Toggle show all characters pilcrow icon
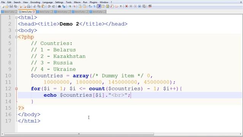The width and height of the screenshot is (243, 137). 95,6
